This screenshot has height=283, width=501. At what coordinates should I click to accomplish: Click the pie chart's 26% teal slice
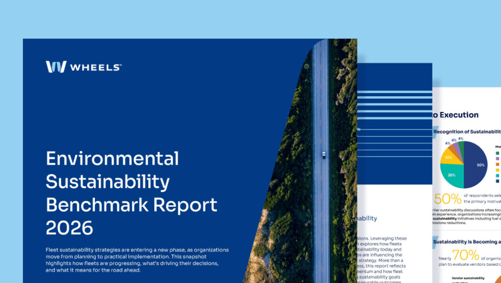coord(452,175)
